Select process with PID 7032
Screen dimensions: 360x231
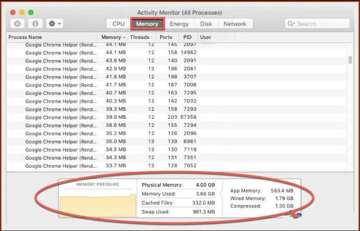pyautogui.click(x=177, y=101)
